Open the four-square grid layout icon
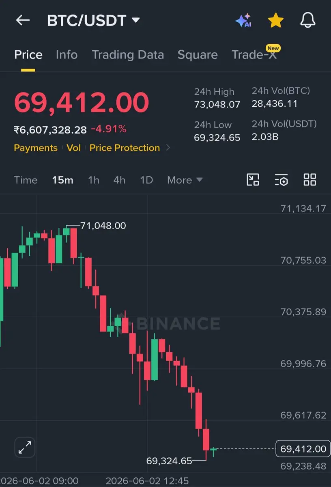The image size is (331, 487). click(310, 179)
